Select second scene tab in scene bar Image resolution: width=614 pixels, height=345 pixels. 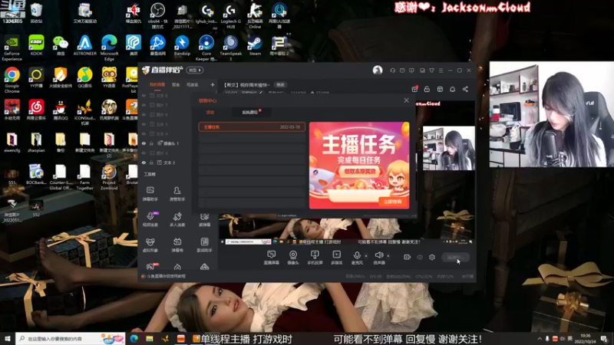176,84
